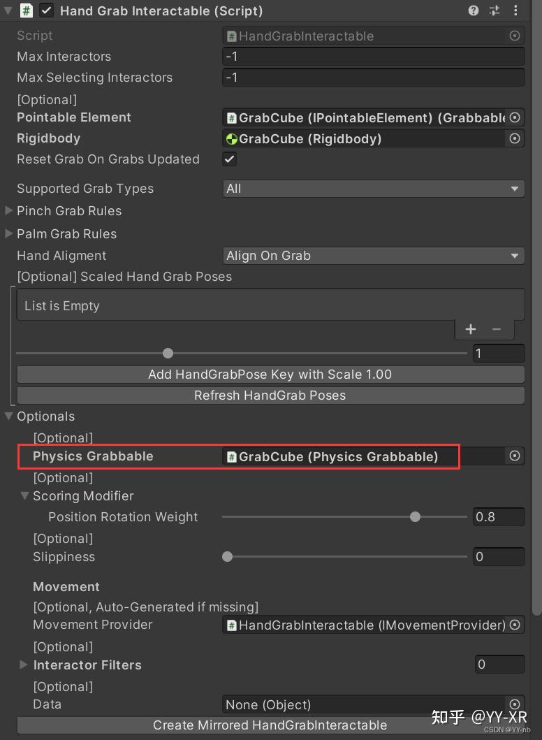Open the component presets icon
542x740 pixels.
495,11
